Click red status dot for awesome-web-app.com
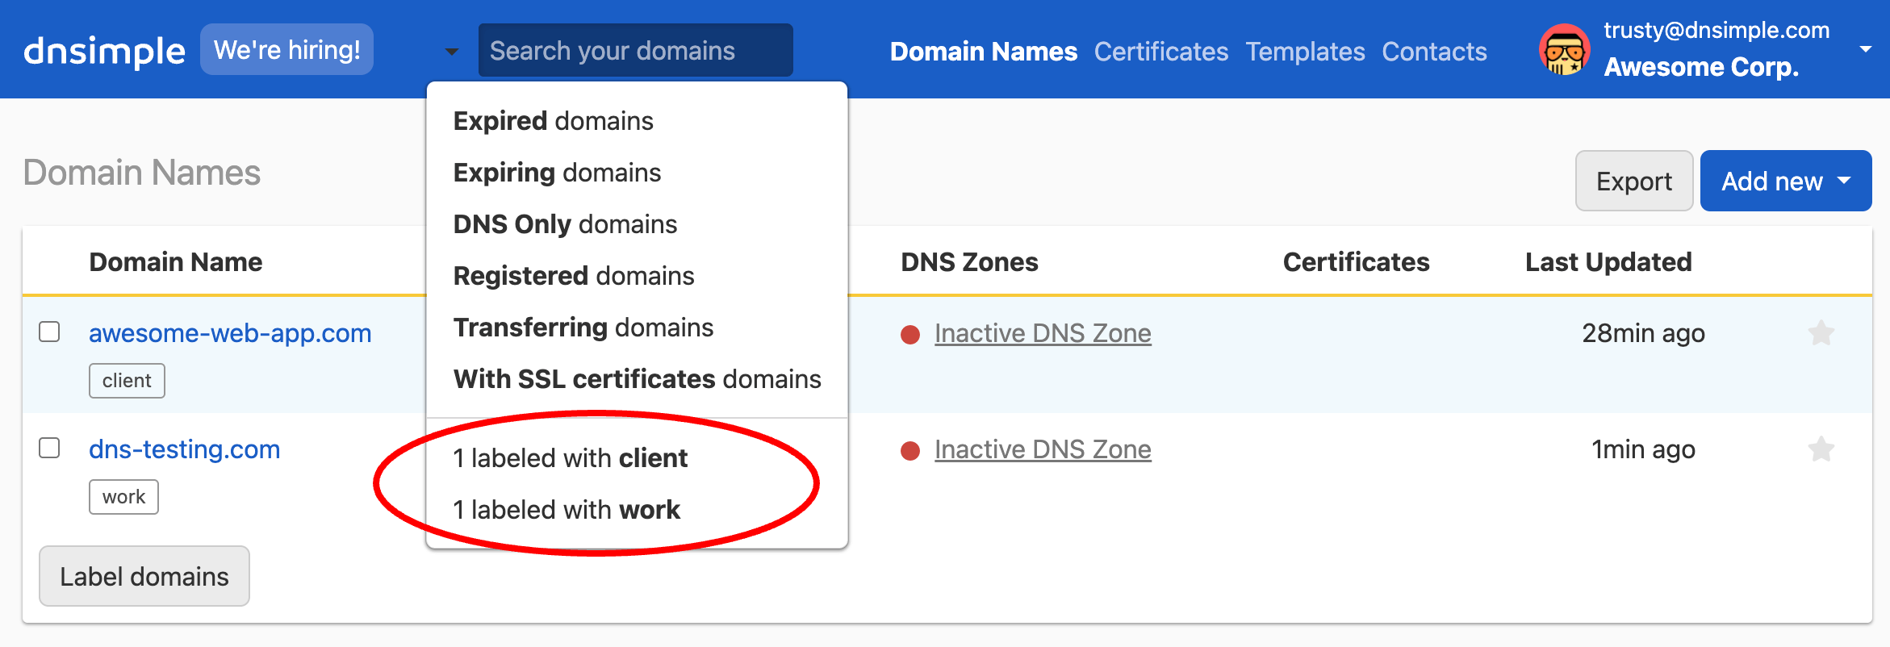This screenshot has width=1890, height=647. (910, 335)
